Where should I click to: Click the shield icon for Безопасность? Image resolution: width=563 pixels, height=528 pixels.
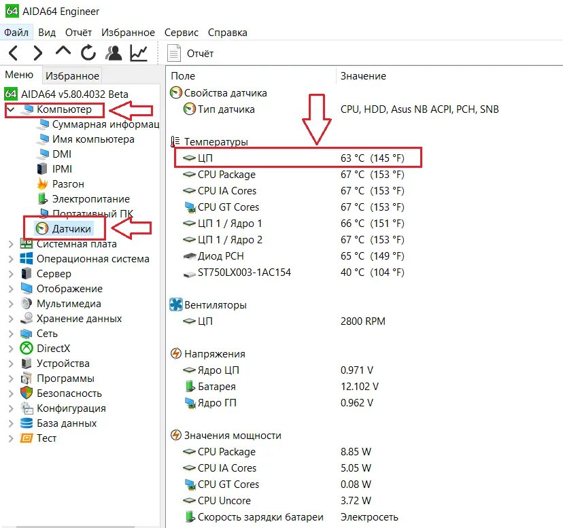(x=27, y=393)
